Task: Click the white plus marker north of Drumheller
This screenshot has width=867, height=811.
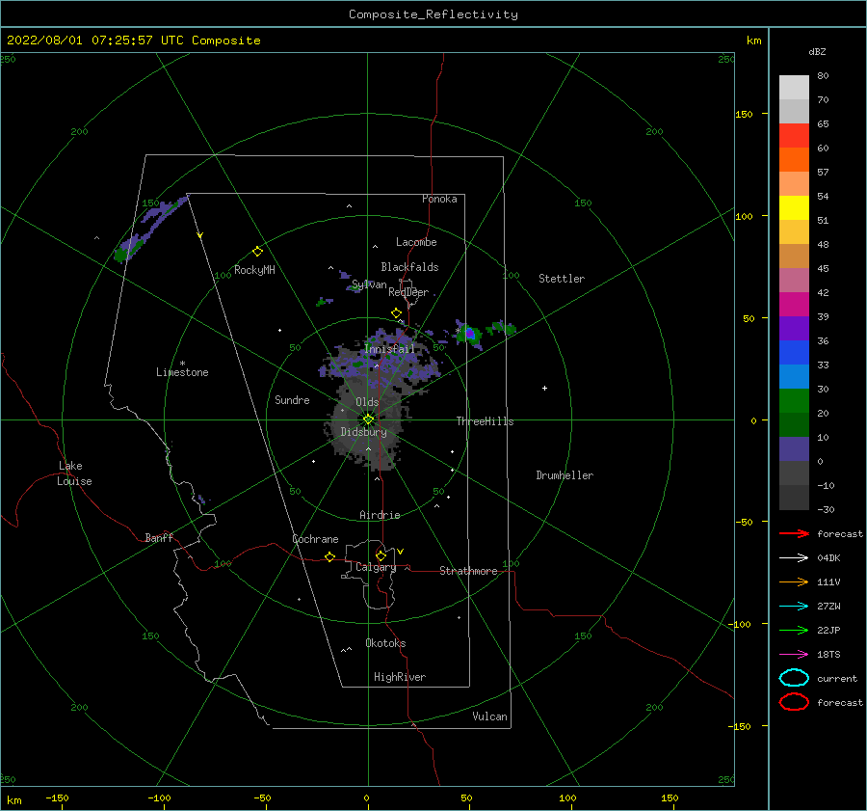Action: point(544,388)
